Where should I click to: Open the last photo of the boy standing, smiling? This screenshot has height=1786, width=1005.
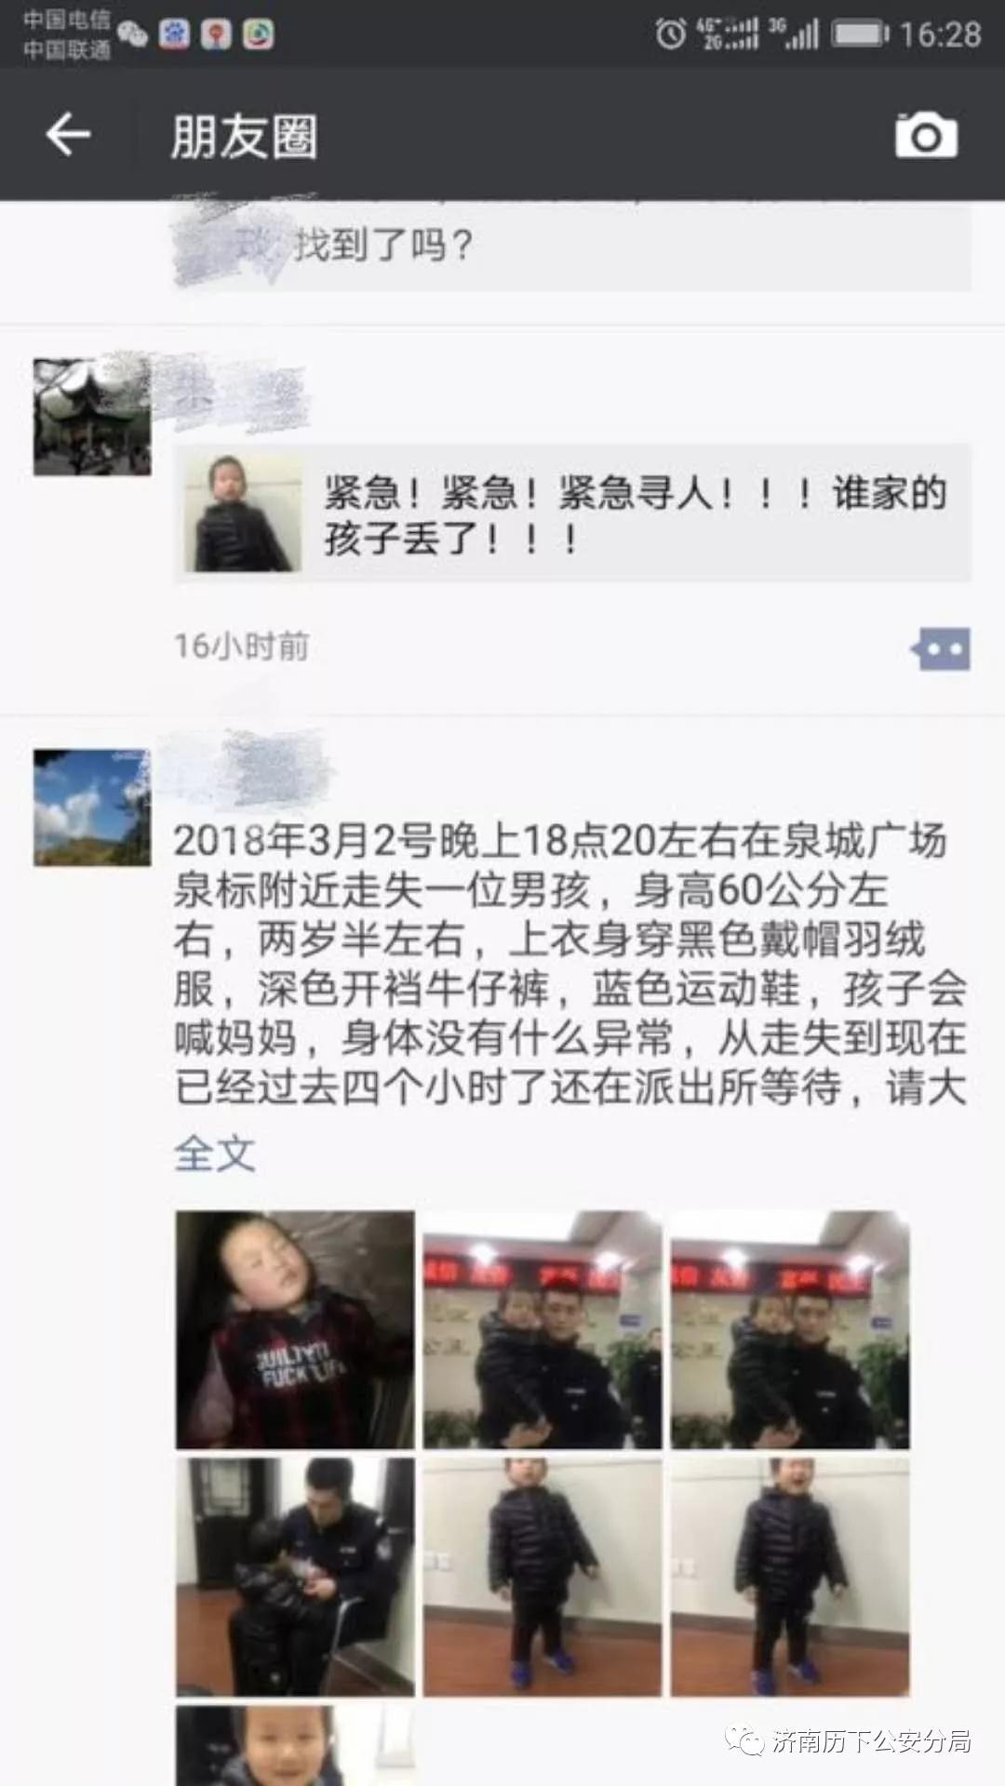point(790,1577)
